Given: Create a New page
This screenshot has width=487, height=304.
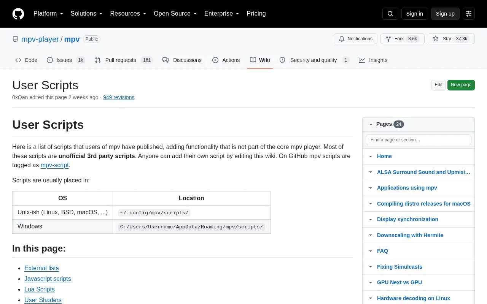Looking at the screenshot, I should pos(461,85).
